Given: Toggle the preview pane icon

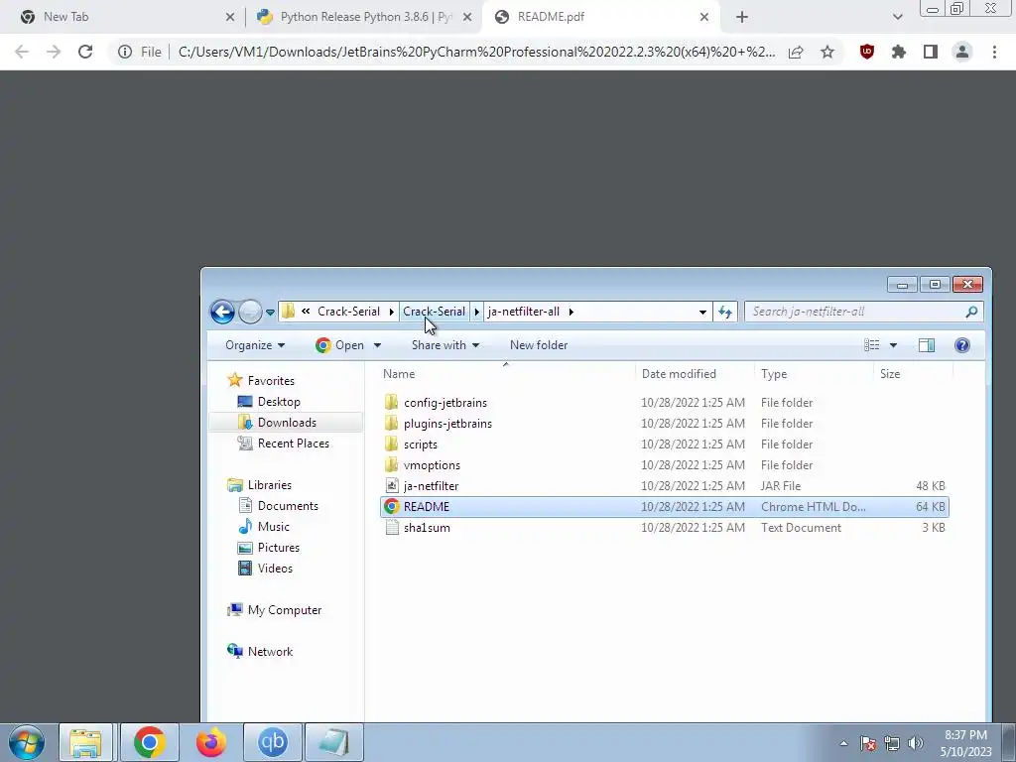Looking at the screenshot, I should (927, 345).
